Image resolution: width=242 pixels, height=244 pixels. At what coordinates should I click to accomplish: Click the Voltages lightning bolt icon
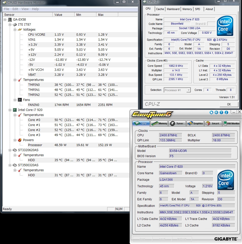pos(20,30)
